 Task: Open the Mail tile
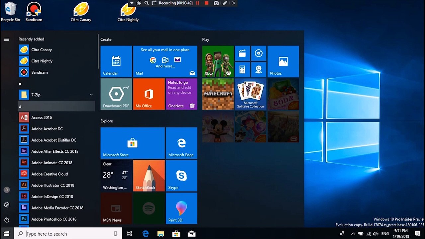click(165, 61)
